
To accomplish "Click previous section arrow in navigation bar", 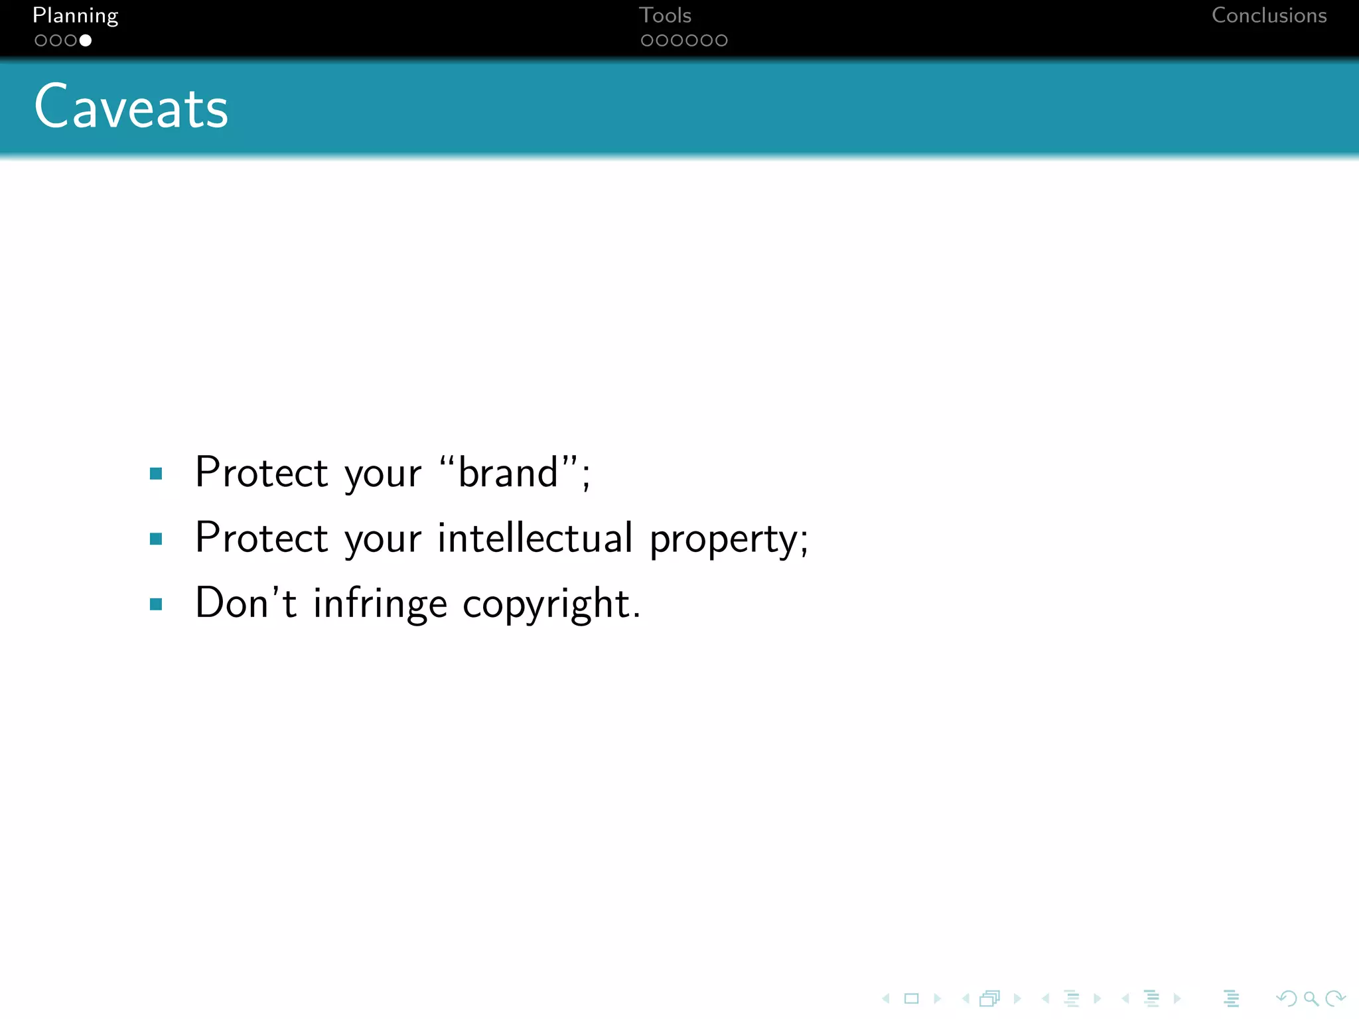I will click(x=1125, y=998).
